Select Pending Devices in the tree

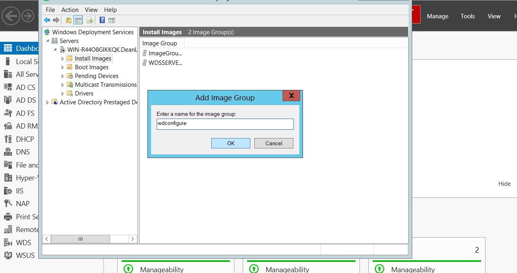click(x=96, y=76)
